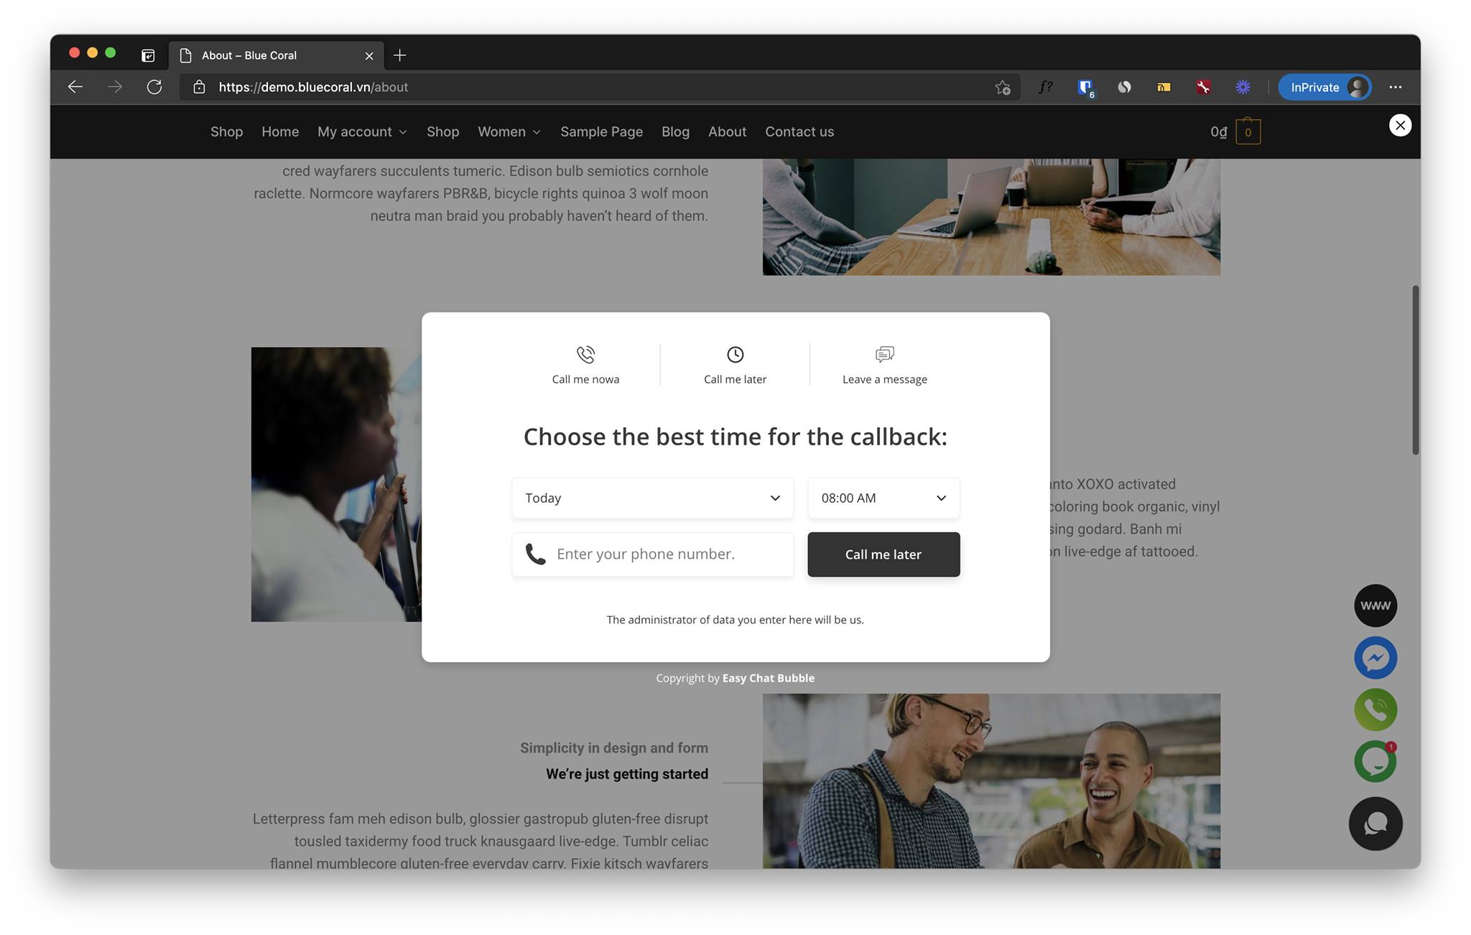Close the callback popup overlay
The width and height of the screenshot is (1471, 935).
coord(1400,125)
